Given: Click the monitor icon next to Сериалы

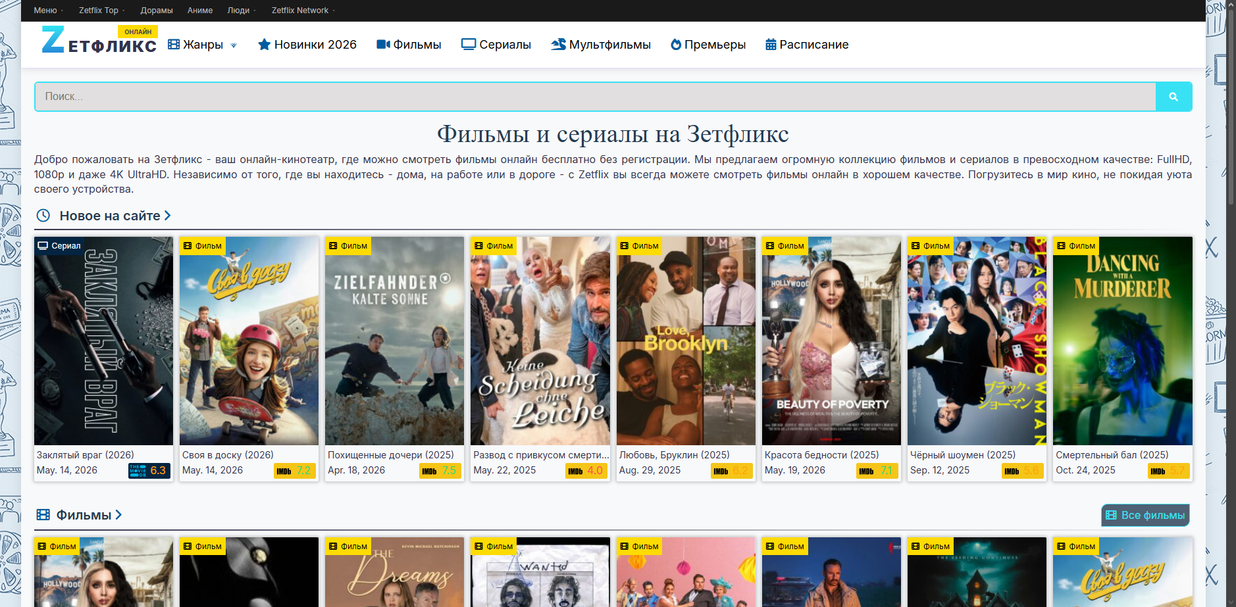Looking at the screenshot, I should pyautogui.click(x=469, y=45).
